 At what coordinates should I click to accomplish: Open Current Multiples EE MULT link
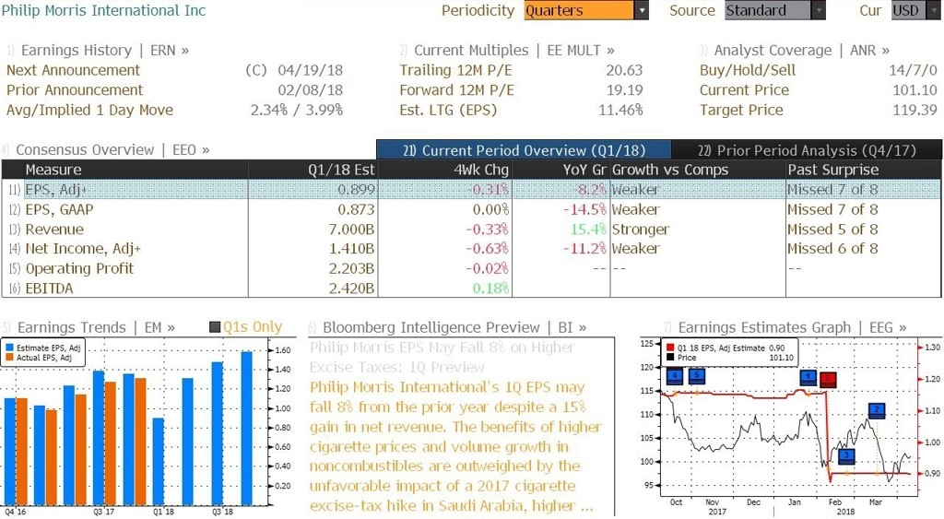pos(514,51)
